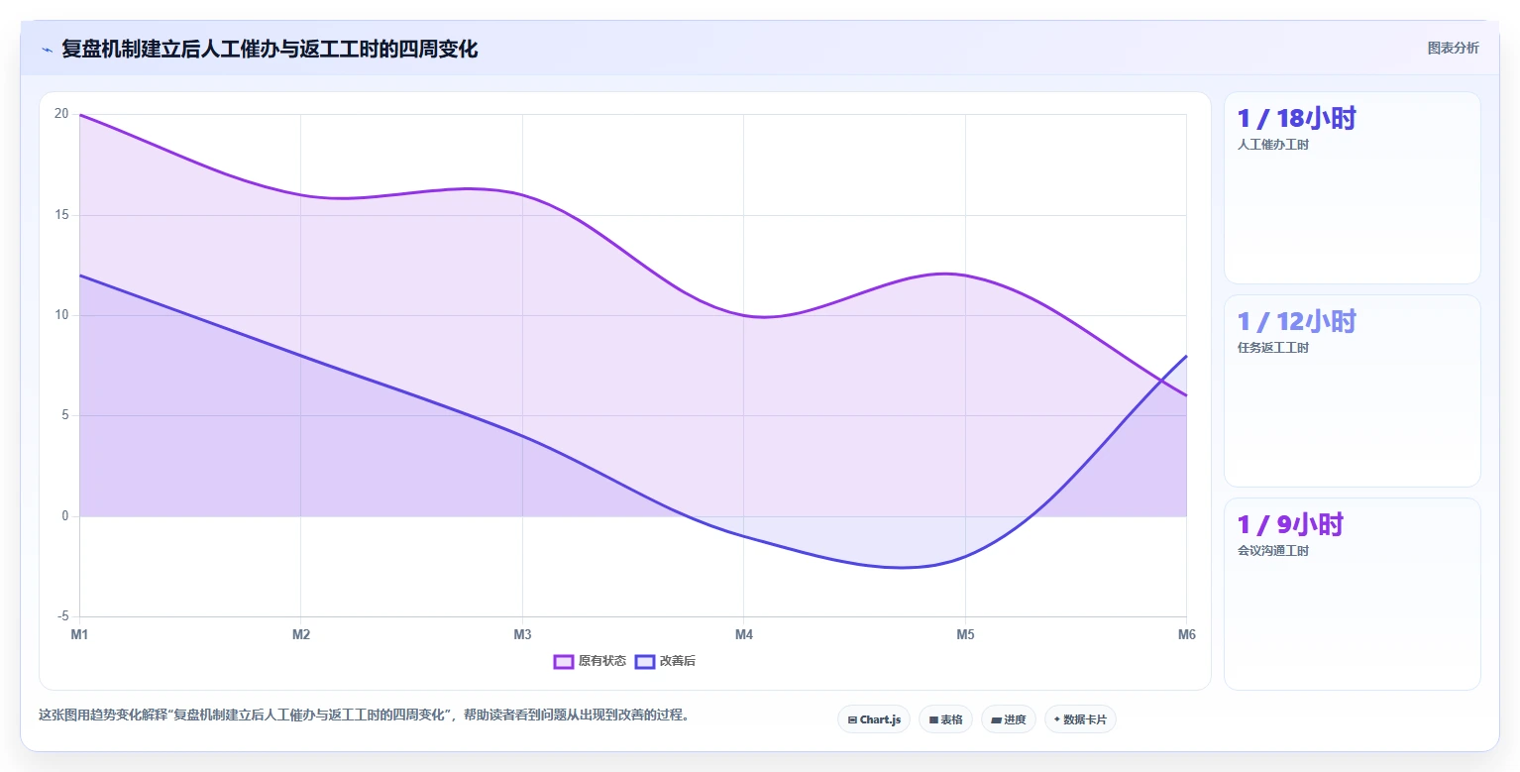Click the 原有状态 line peak at M1

(x=79, y=115)
